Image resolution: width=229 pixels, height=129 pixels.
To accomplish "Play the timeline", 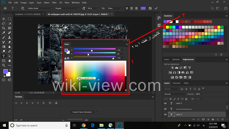I will point(27,103).
